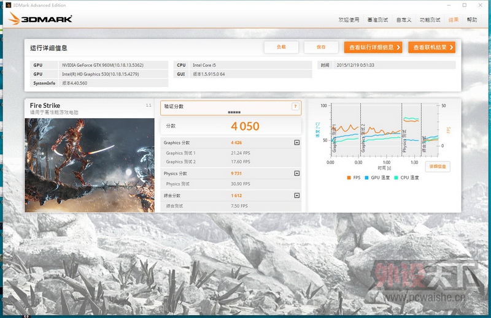This screenshot has height=318, width=491.
Task: Click the FPS orange legend swatch
Action: [349, 178]
